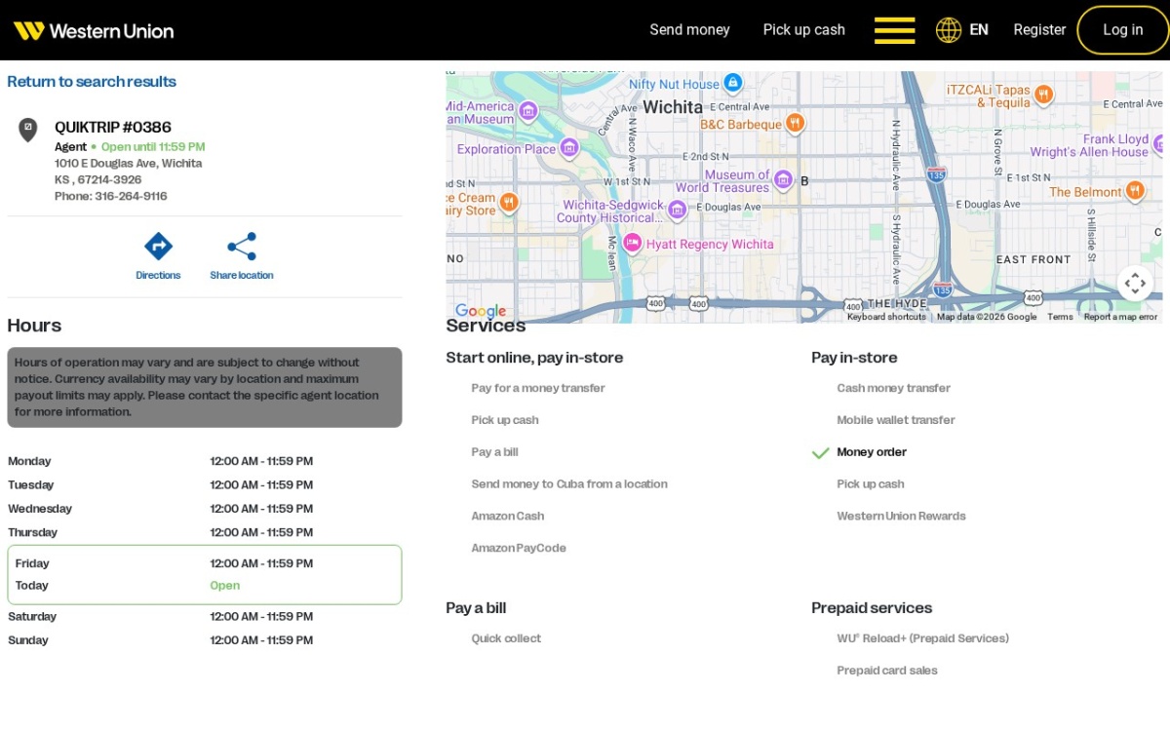Click the globe language icon
Screen dimensions: 1170x731
949,30
